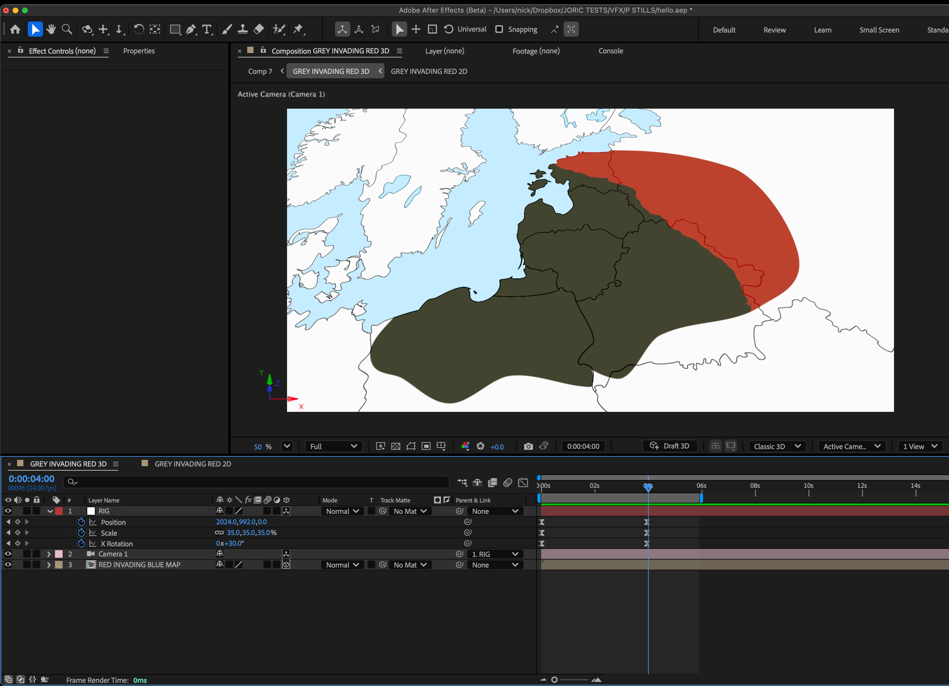Select the Rectangle shape tool
This screenshot has width=949, height=686.
click(x=175, y=29)
